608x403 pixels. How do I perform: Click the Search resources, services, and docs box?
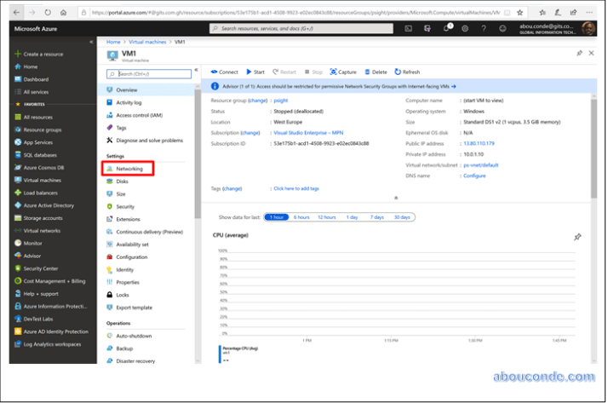click(307, 28)
